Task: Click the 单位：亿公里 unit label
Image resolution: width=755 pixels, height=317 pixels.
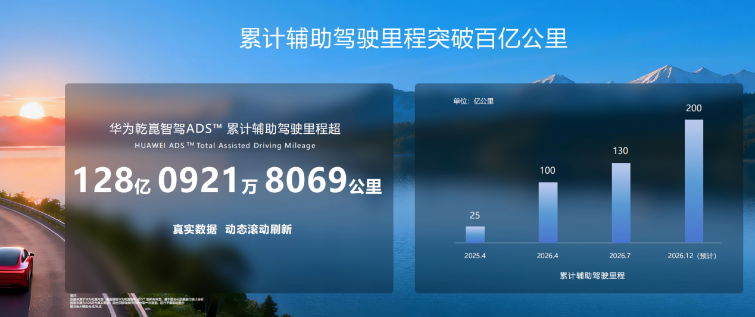Action: pyautogui.click(x=473, y=101)
